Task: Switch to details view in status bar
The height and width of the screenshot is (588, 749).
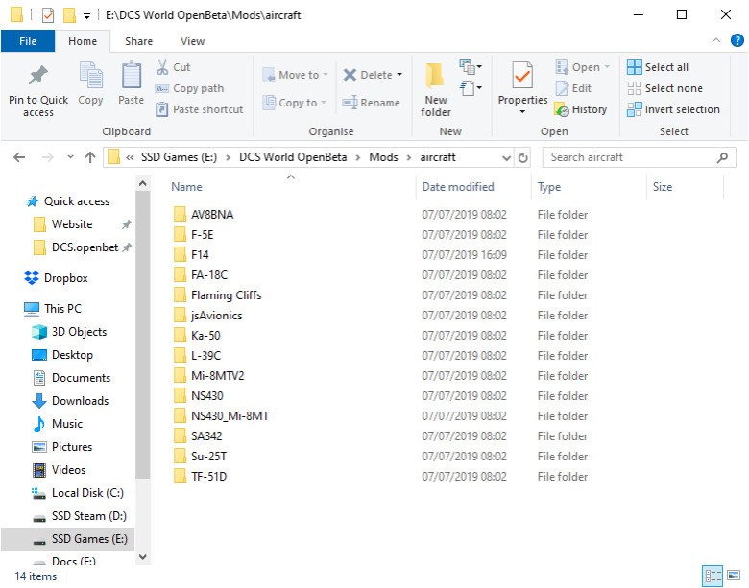Action: tap(713, 576)
